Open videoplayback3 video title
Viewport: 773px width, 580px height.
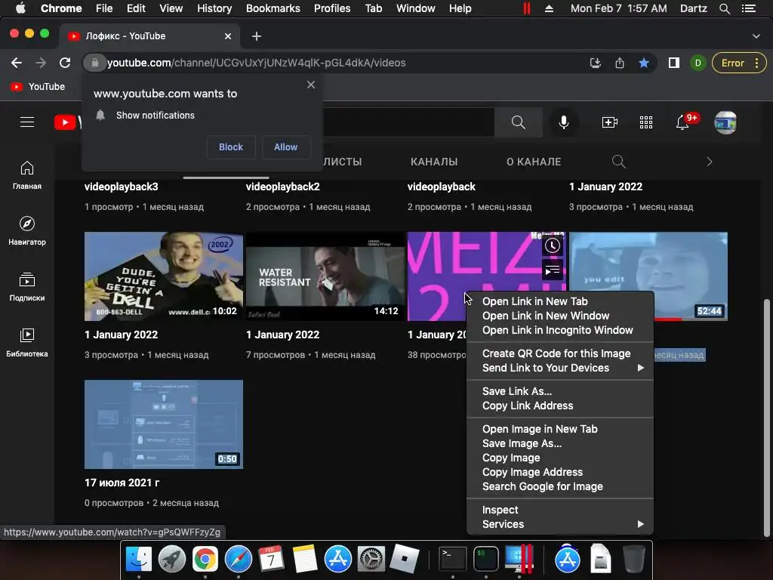tap(122, 187)
